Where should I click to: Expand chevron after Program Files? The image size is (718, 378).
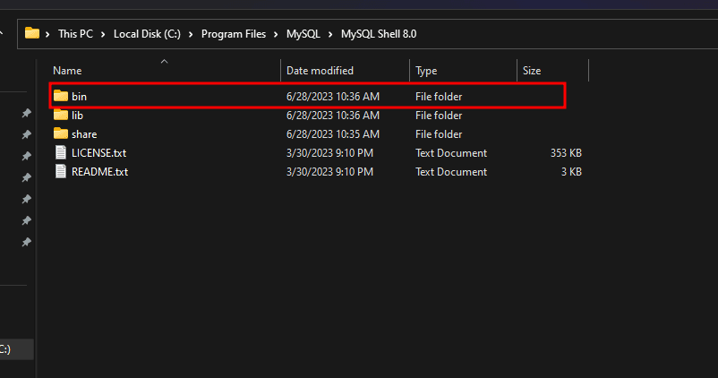[276, 34]
